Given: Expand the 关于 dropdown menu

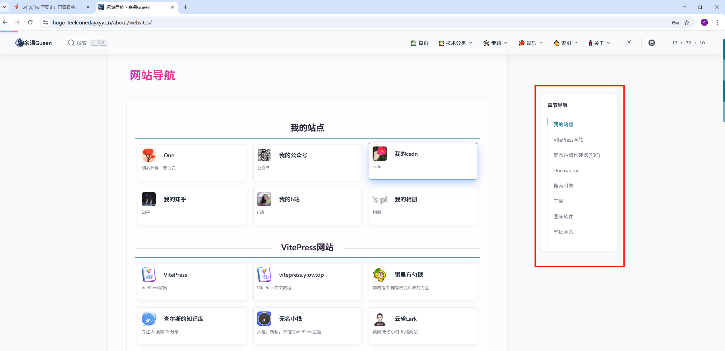Looking at the screenshot, I should coord(599,43).
